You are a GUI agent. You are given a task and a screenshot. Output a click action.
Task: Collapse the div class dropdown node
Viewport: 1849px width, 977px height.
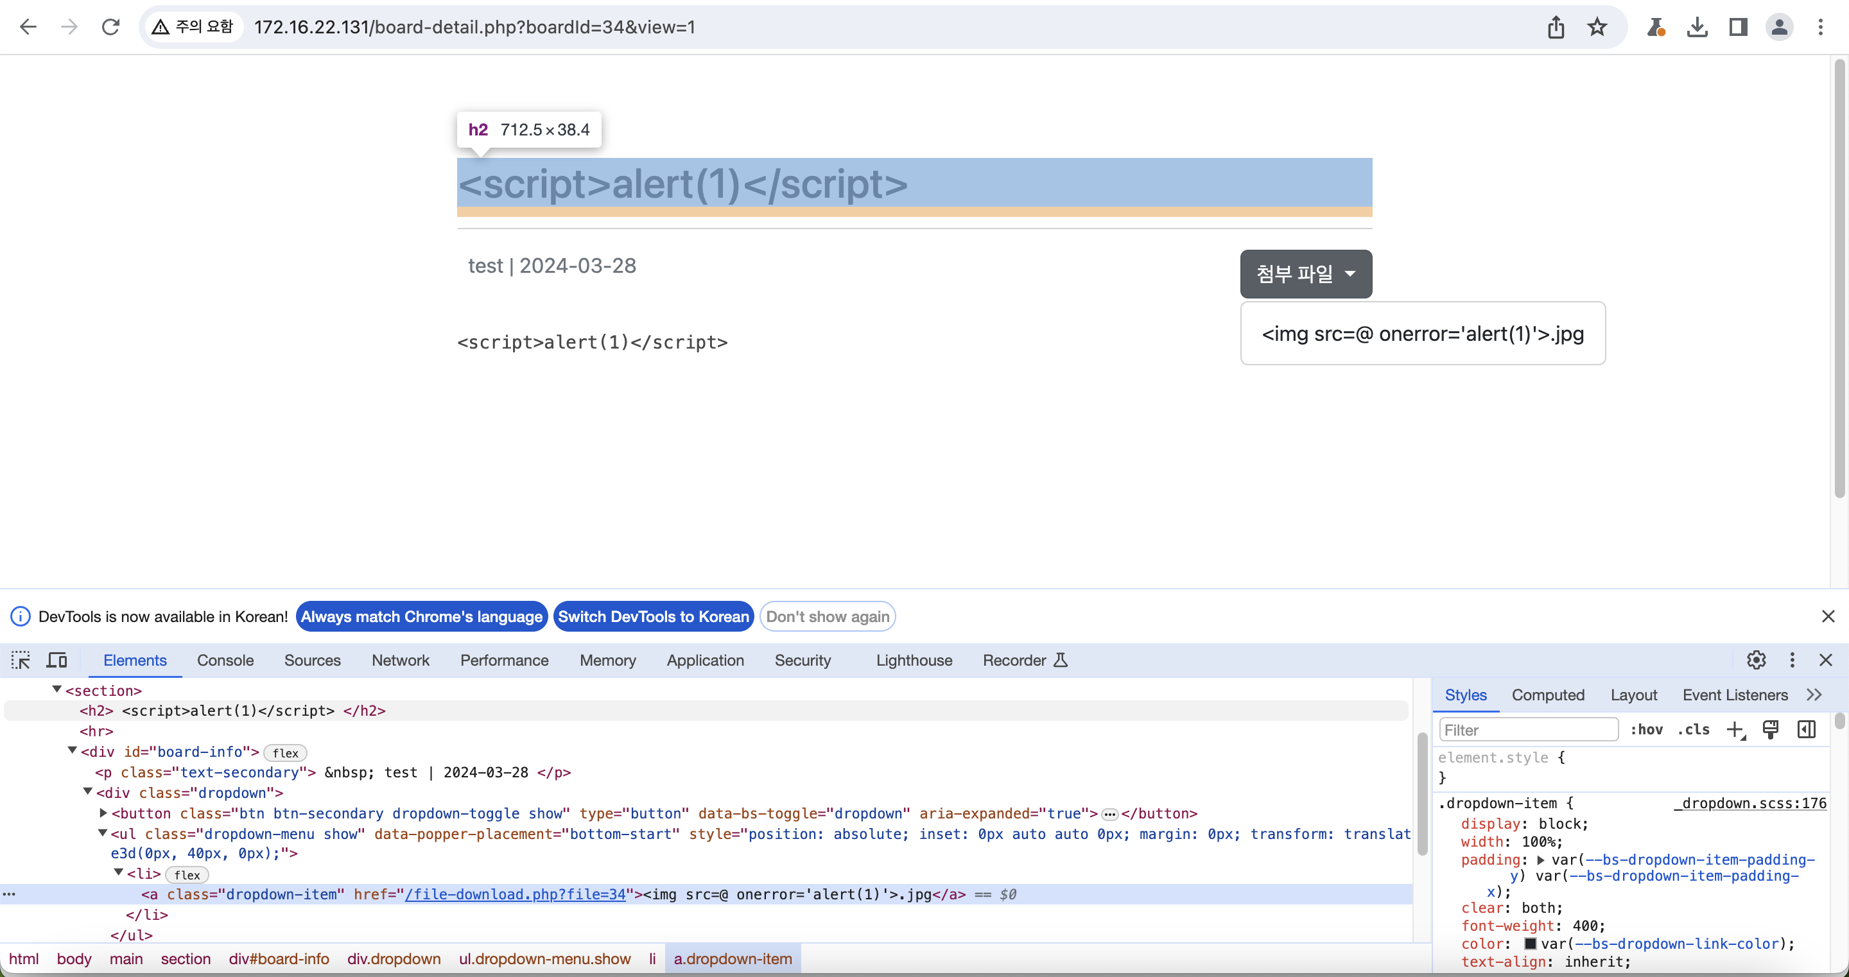87,791
